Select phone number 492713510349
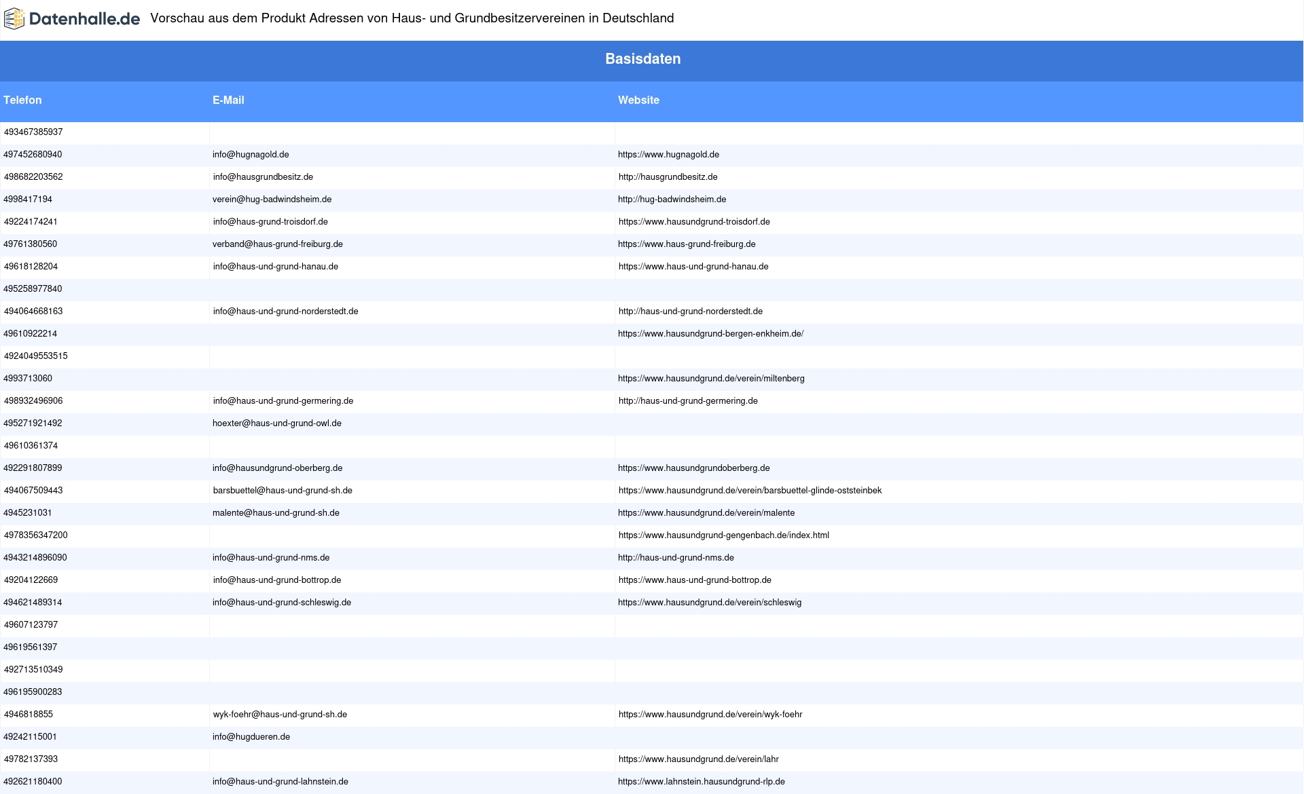1304x794 pixels. (33, 670)
